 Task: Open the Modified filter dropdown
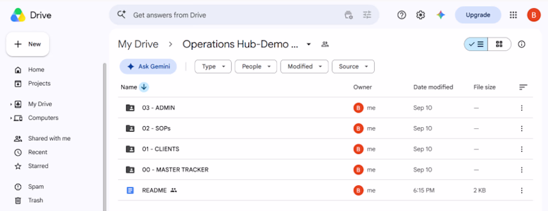pos(304,66)
